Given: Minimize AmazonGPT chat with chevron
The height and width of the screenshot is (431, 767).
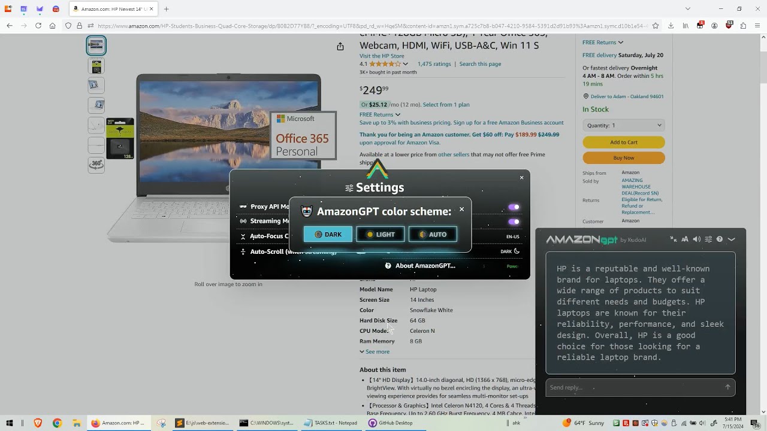Looking at the screenshot, I should 731,239.
